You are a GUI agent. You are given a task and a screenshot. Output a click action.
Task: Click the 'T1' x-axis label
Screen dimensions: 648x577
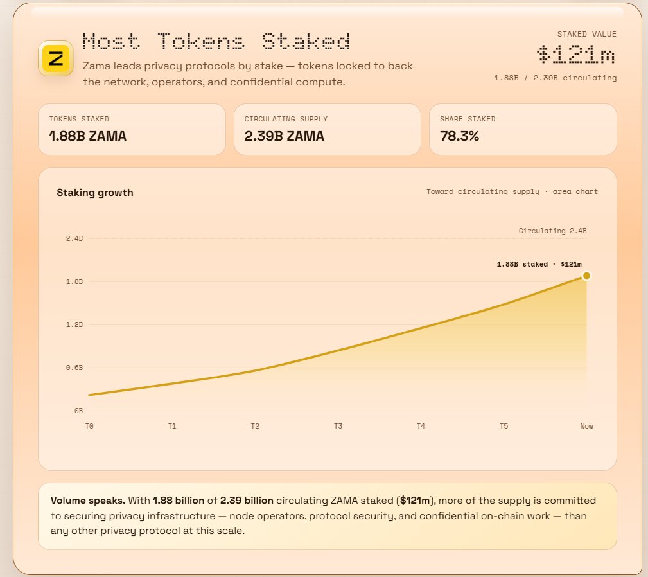(172, 426)
